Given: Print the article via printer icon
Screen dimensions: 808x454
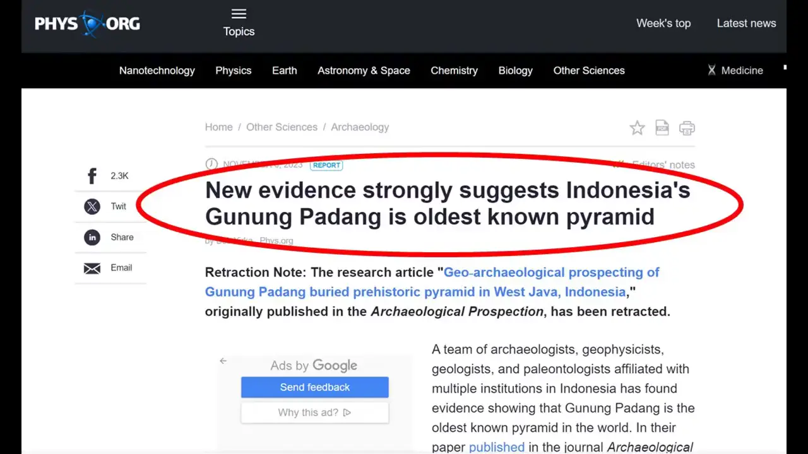Looking at the screenshot, I should [x=687, y=128].
